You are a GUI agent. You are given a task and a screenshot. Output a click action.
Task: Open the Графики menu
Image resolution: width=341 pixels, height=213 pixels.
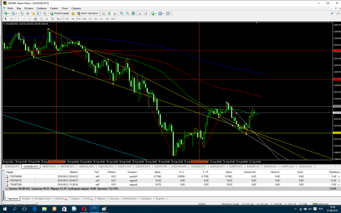[41, 8]
